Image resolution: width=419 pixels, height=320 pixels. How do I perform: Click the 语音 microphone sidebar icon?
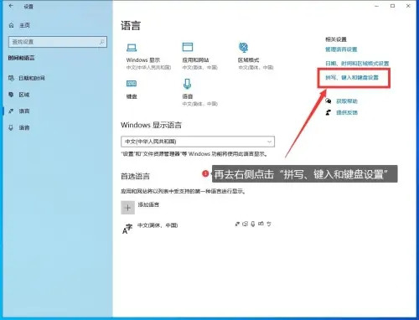tap(11, 127)
